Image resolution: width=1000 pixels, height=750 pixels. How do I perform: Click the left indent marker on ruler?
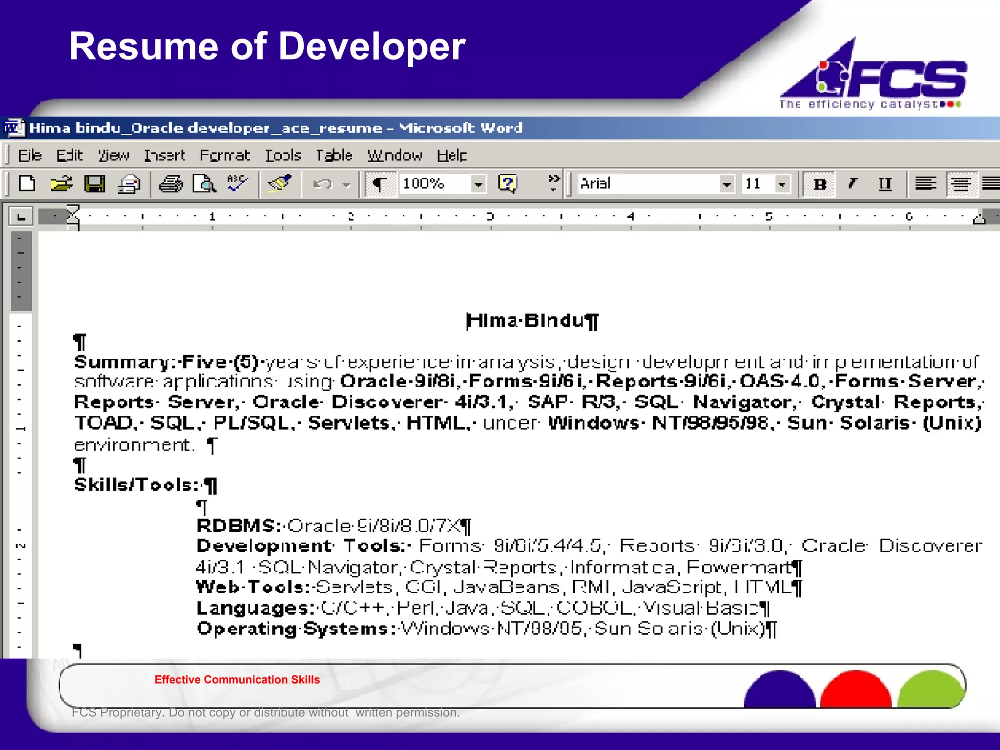point(73,216)
